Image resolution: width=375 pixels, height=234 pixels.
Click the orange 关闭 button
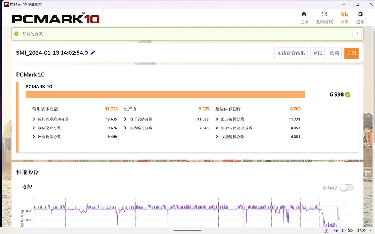[351, 53]
